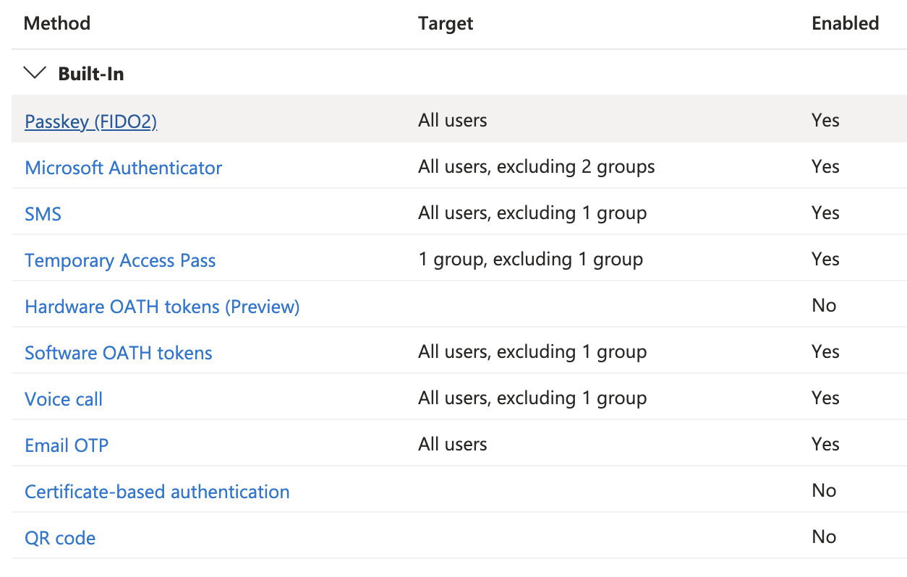Open Certificate-based authentication method
The width and height of the screenshot is (907, 577).
(157, 491)
